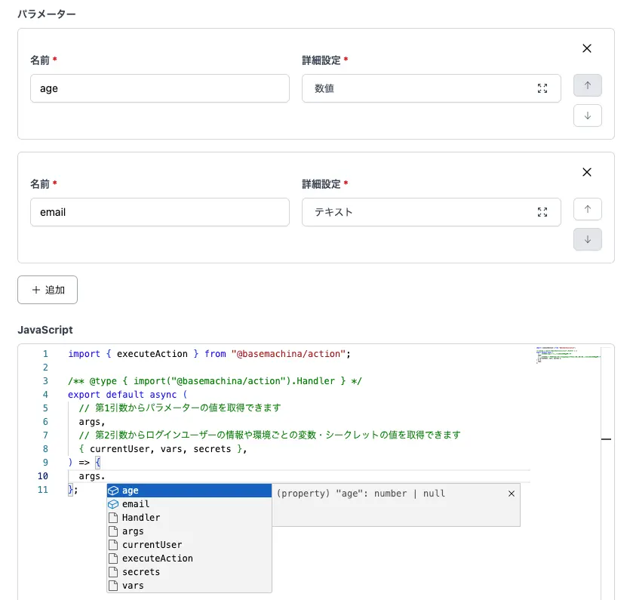Move the email parameter down
633x600 pixels.
[588, 239]
